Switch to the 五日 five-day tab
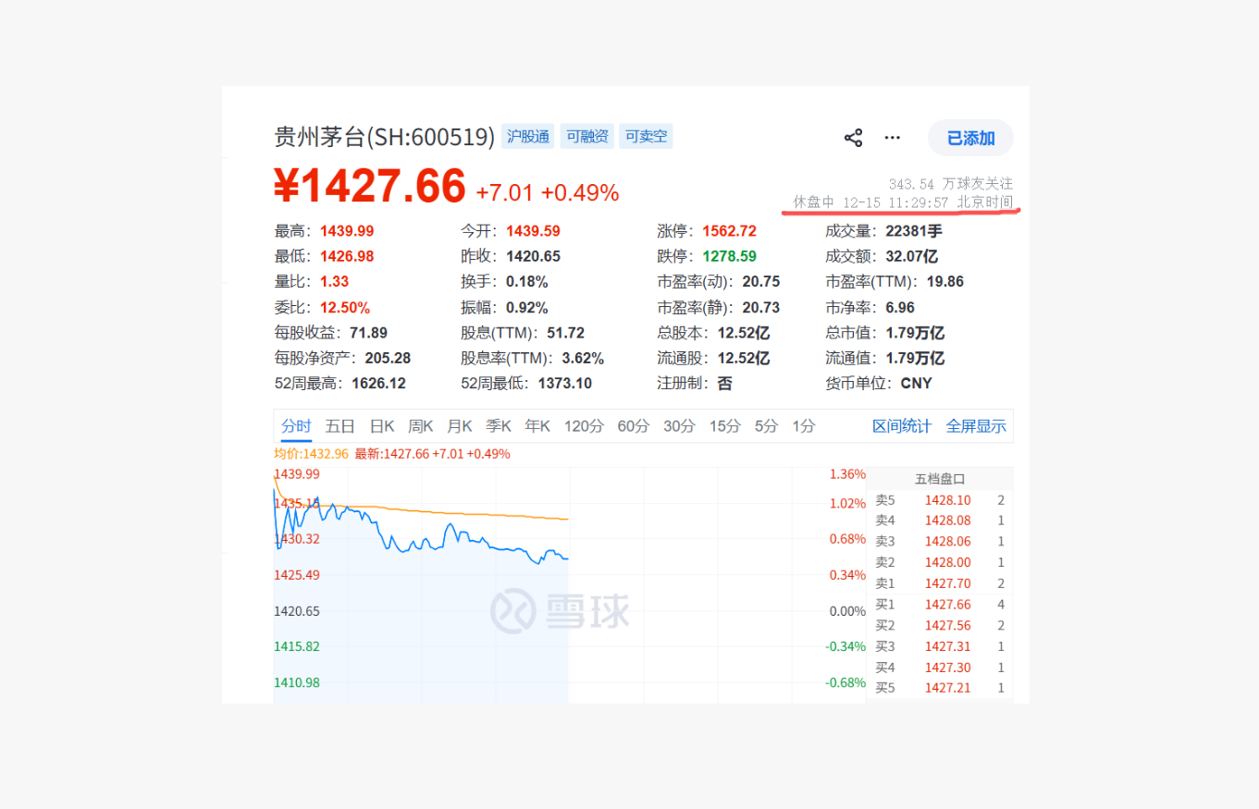The width and height of the screenshot is (1259, 809). pyautogui.click(x=339, y=425)
